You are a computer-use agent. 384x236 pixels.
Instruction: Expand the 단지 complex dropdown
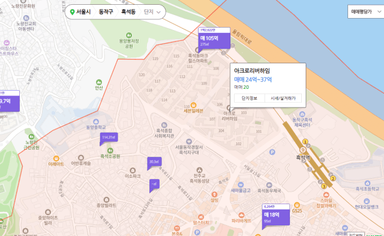[x=152, y=12]
